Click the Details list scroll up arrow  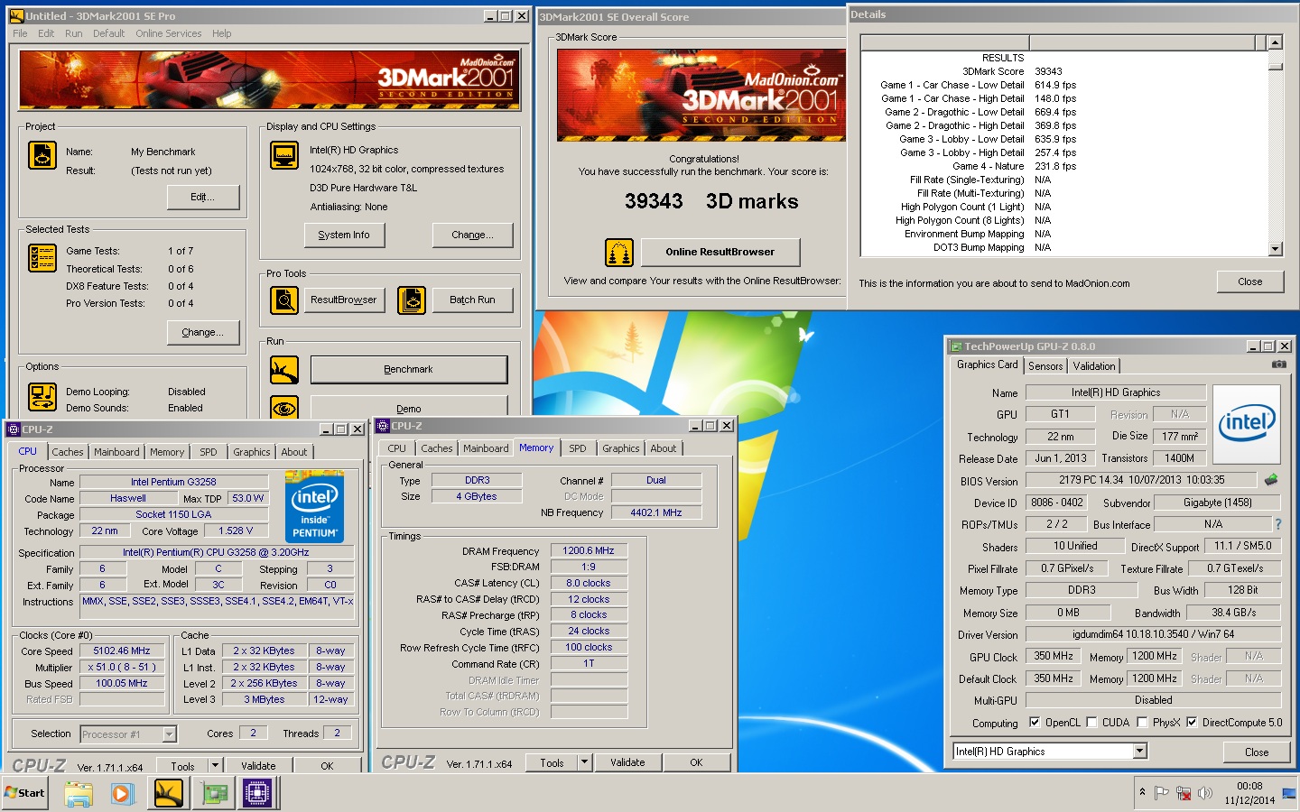pyautogui.click(x=1275, y=42)
